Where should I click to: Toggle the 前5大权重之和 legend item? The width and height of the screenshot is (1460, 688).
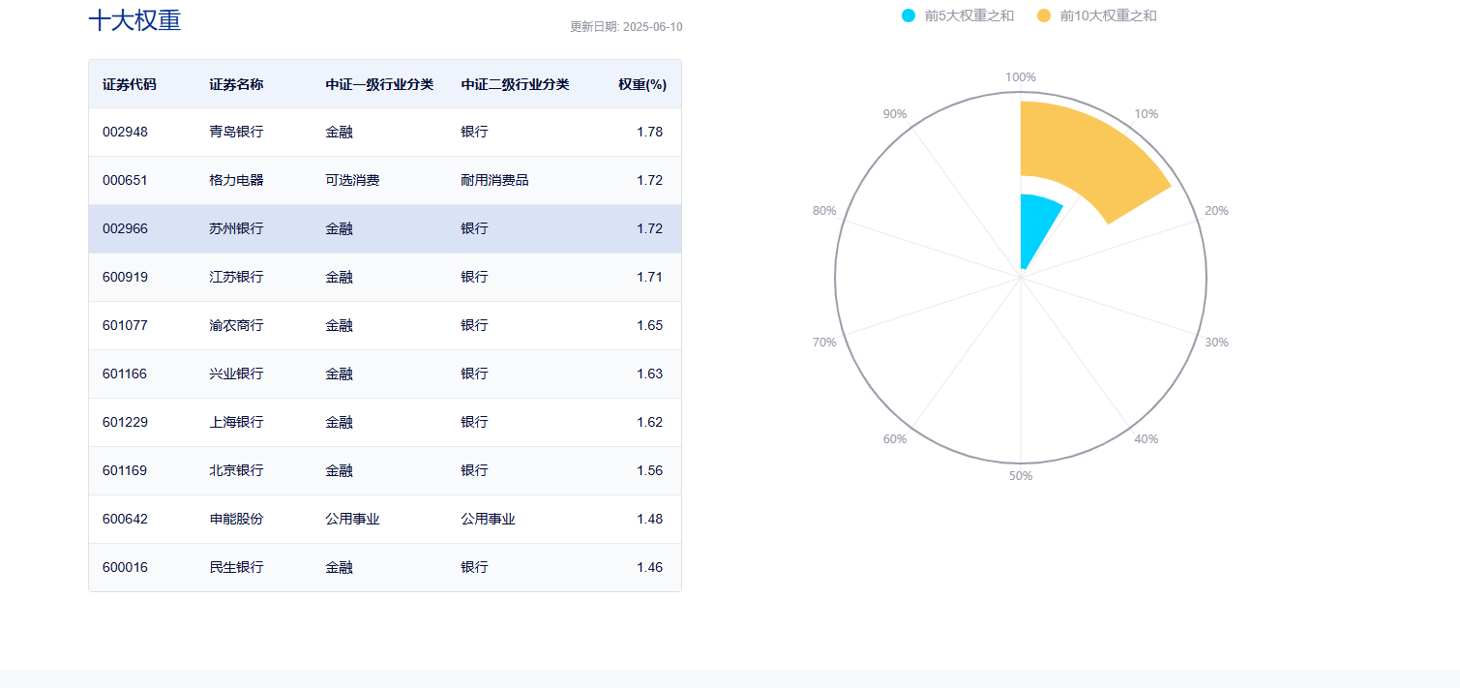click(x=968, y=15)
